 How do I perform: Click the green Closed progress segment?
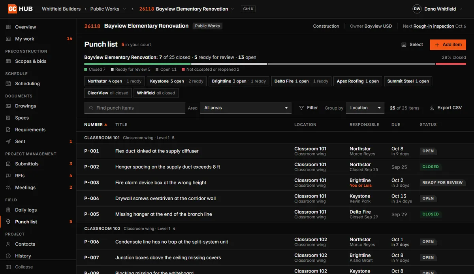point(137,64)
